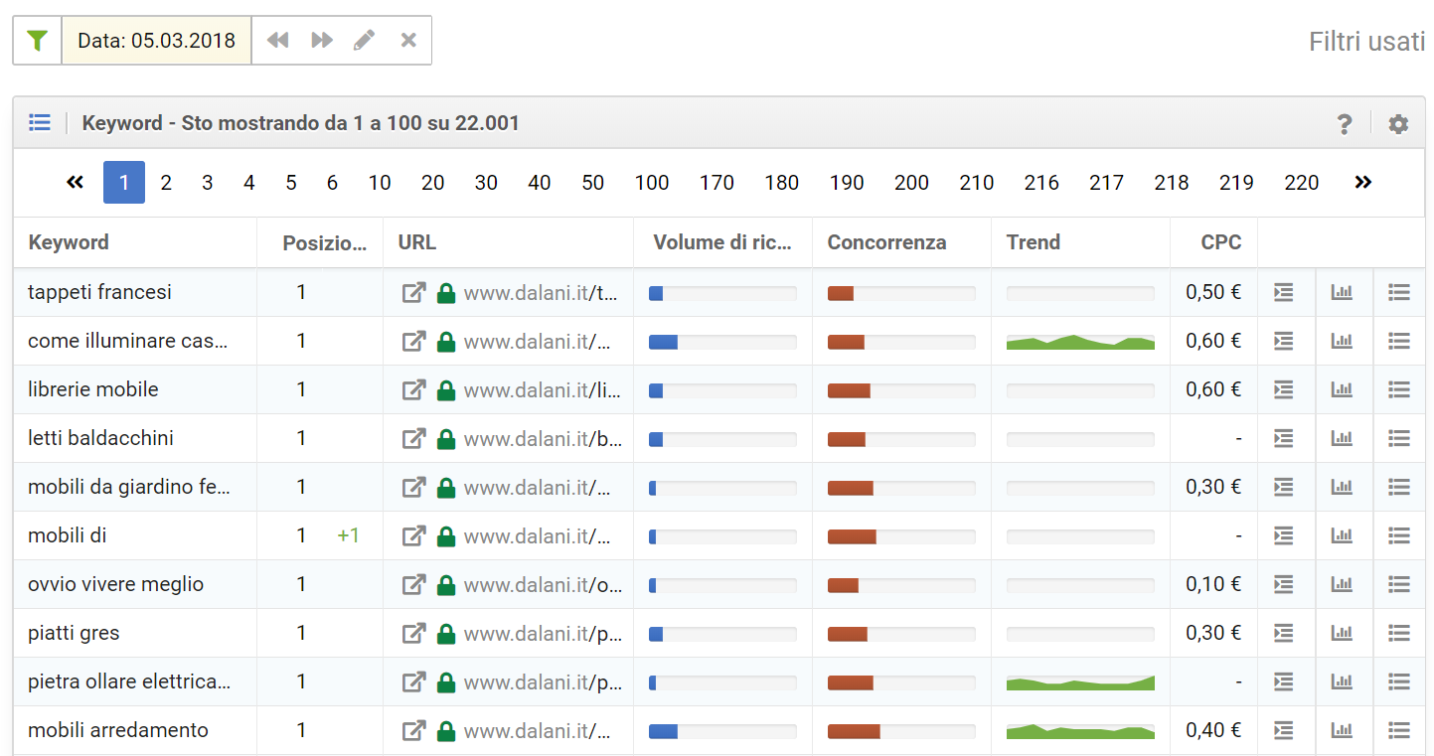
Task: Click the keyword tappeti francesi
Action: 99,292
